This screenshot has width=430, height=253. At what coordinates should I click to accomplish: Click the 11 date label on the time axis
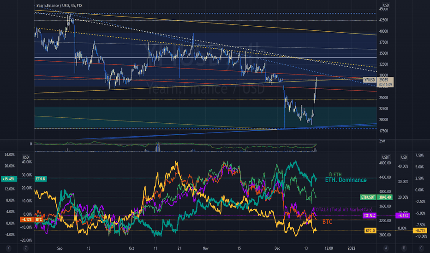tap(155, 248)
